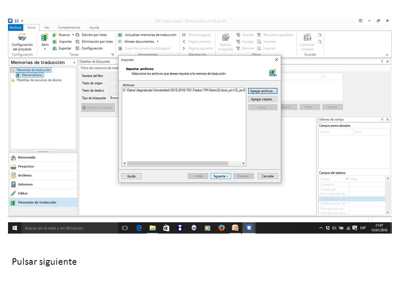Viewport: 404px width, 303px height.
Task: Select MemoriaDemo in the tree
Action: coord(29,75)
